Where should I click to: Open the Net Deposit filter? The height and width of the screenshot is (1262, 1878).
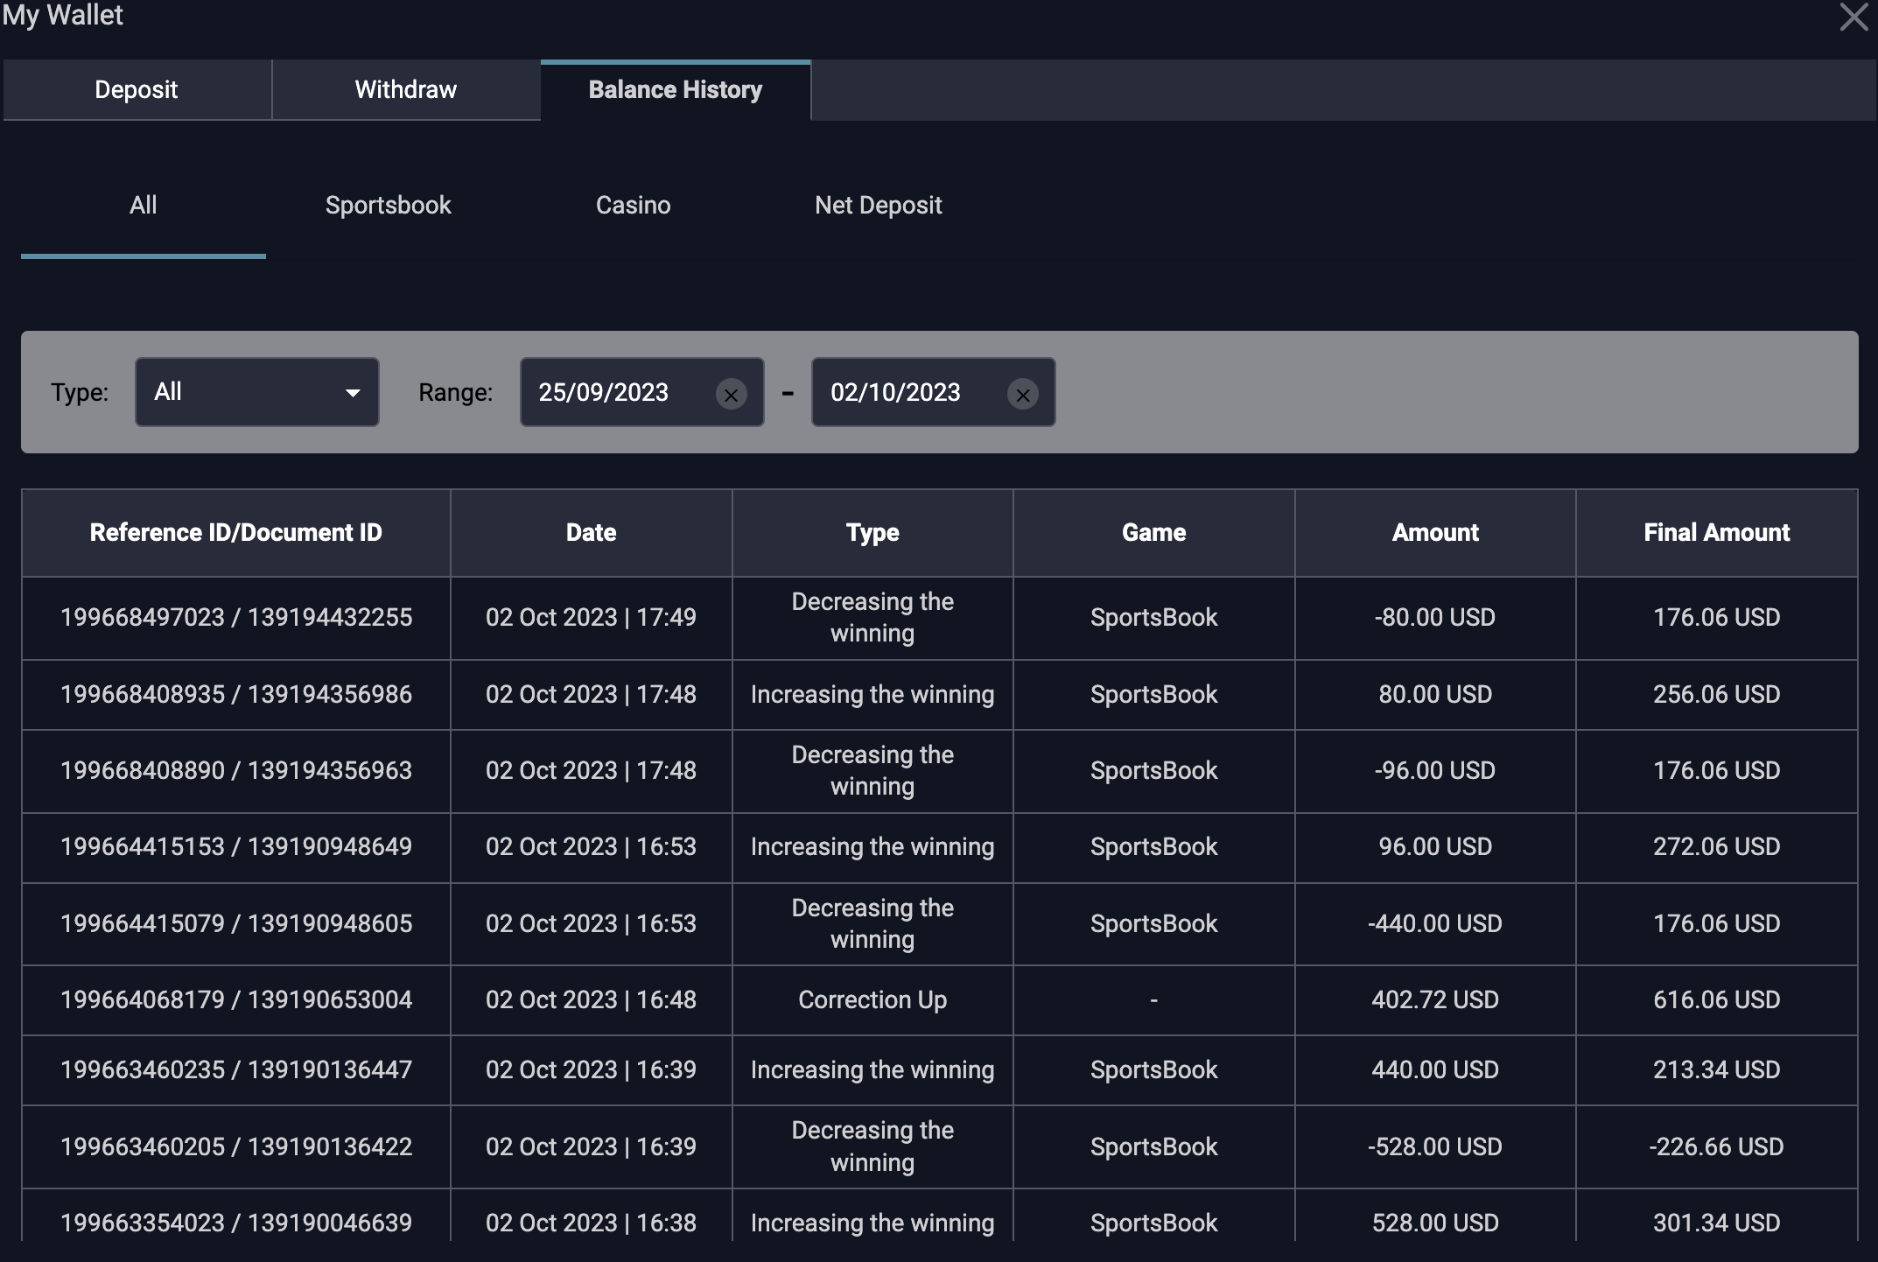tap(878, 205)
